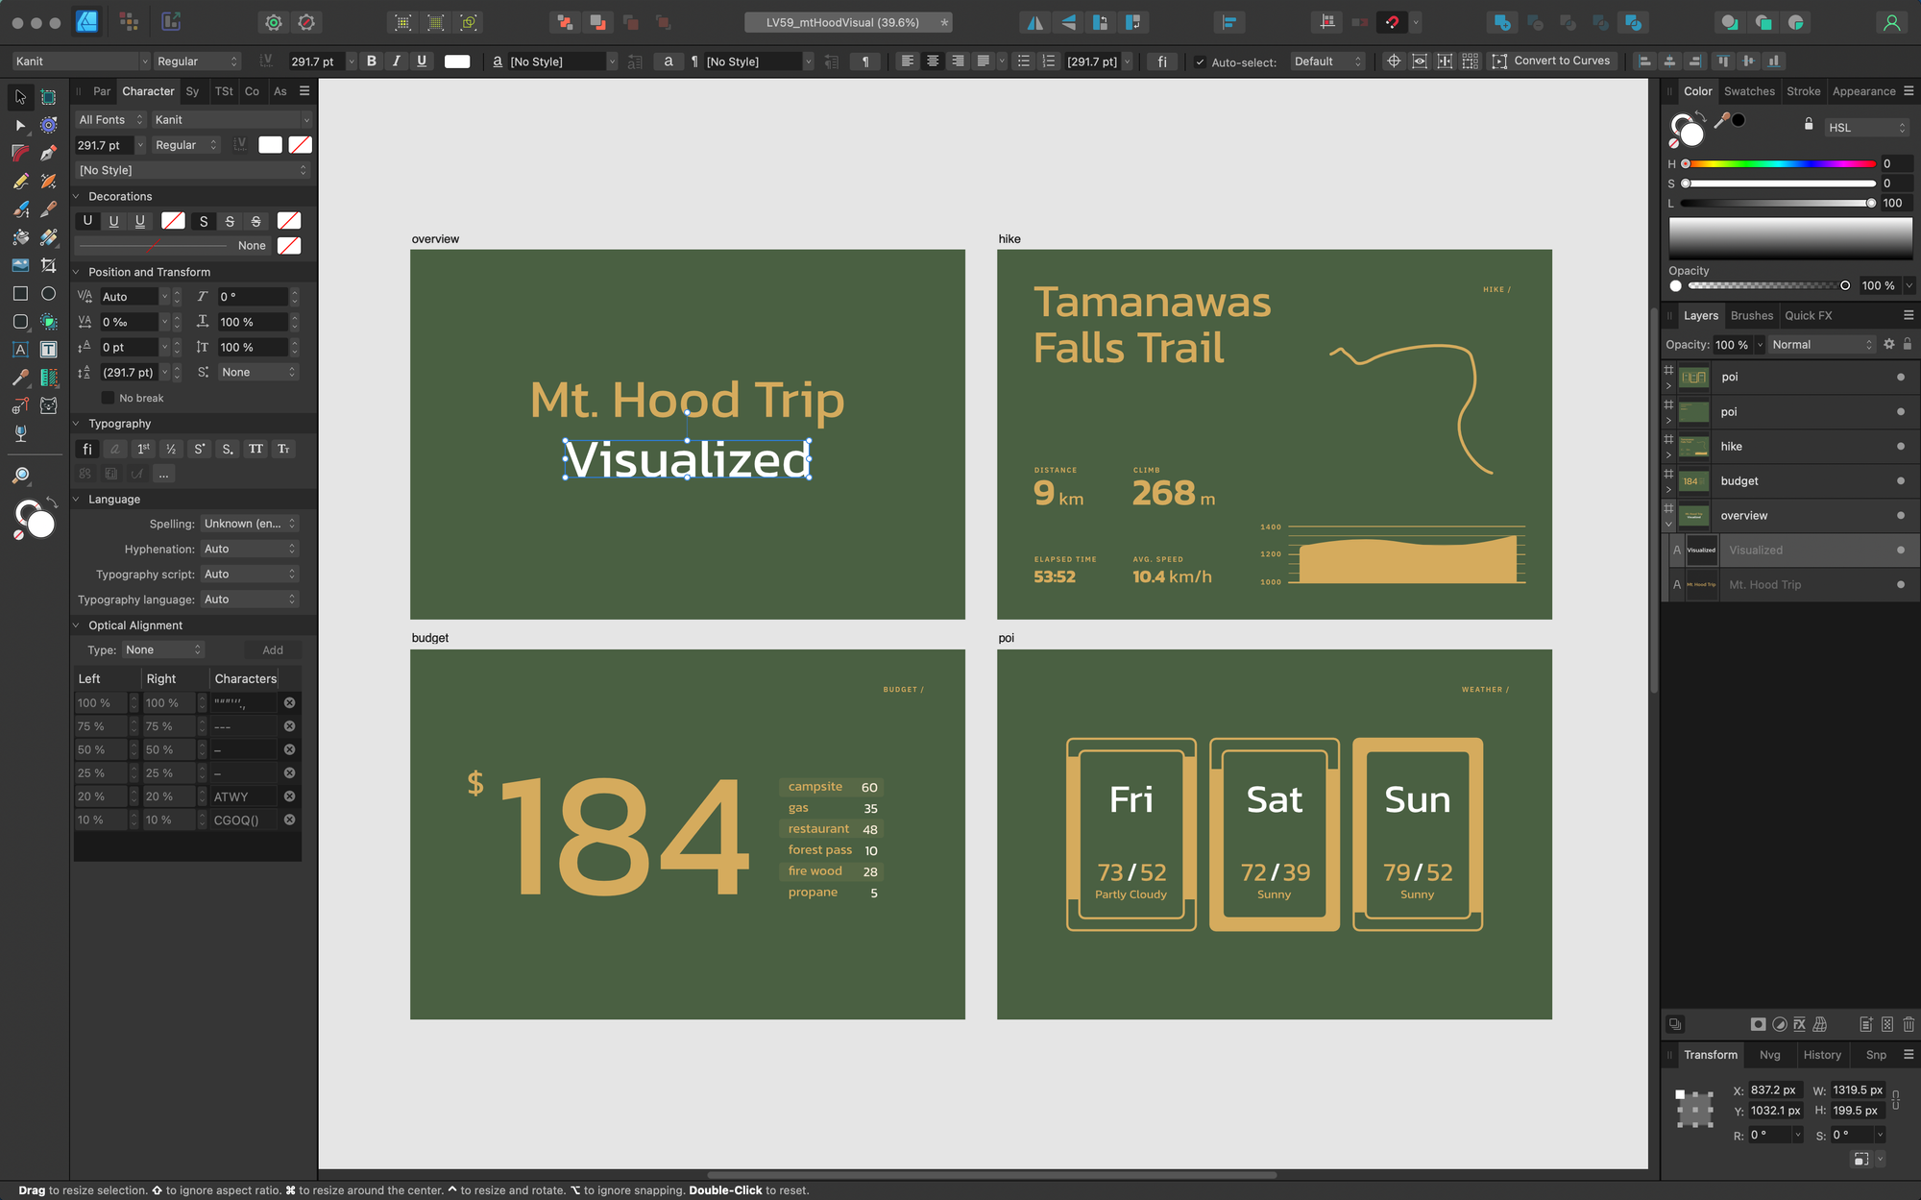
Task: Delete the selected layer via trash icon
Action: pyautogui.click(x=1909, y=1024)
